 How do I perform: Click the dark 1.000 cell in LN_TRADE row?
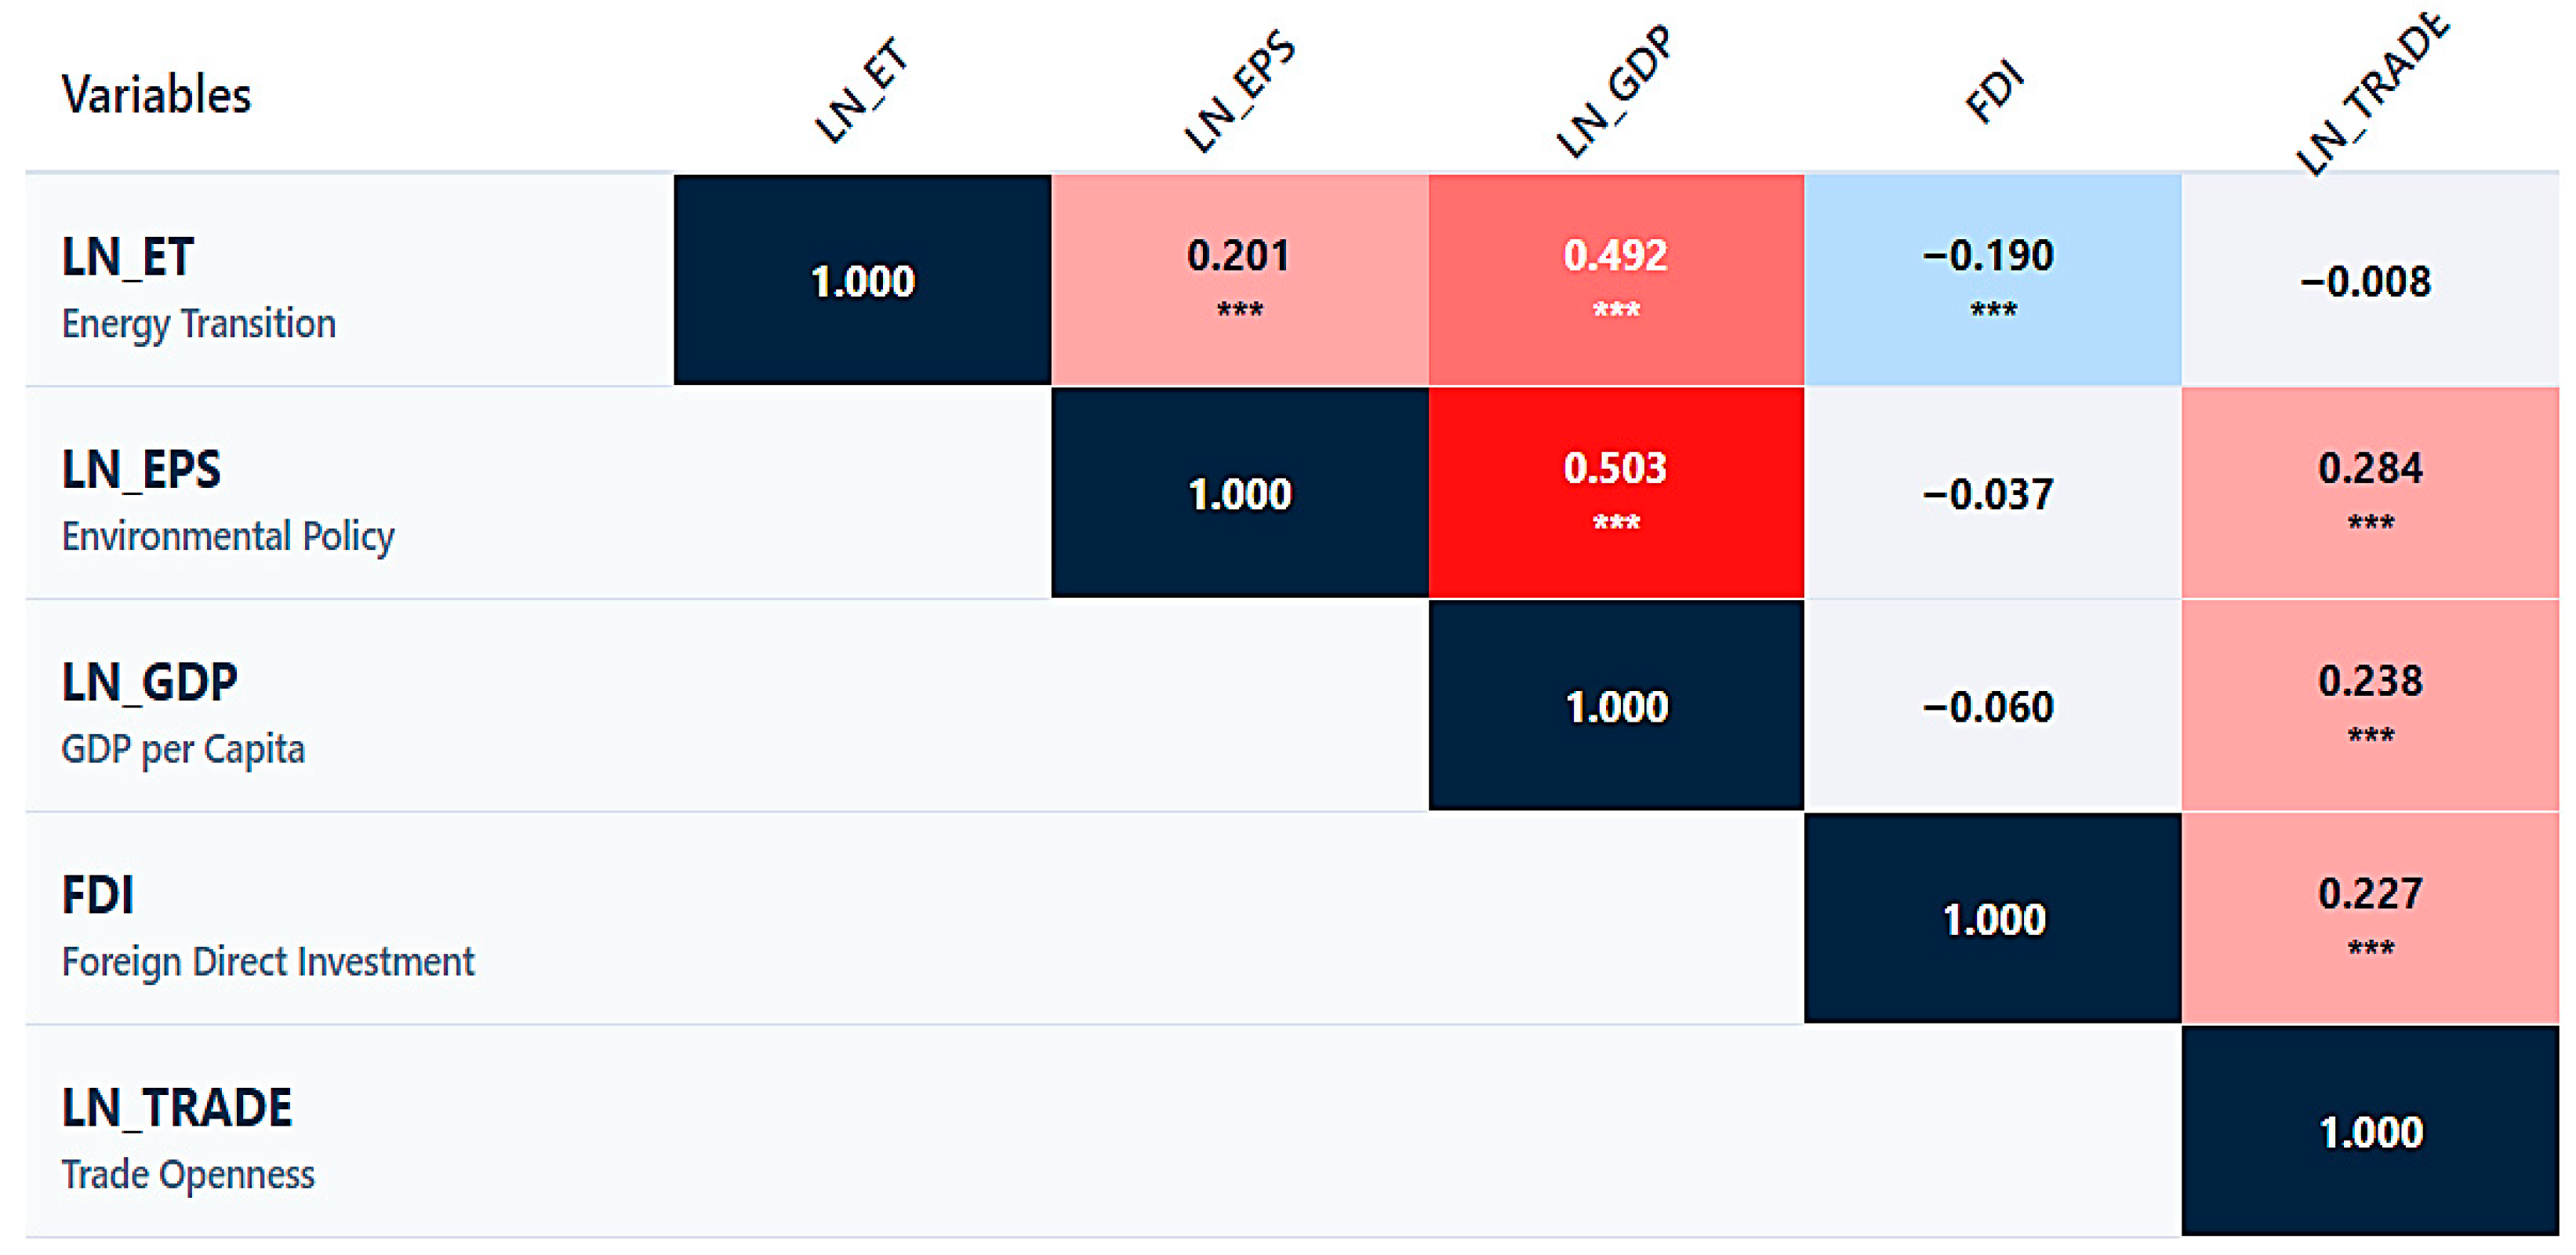[x=2370, y=1132]
